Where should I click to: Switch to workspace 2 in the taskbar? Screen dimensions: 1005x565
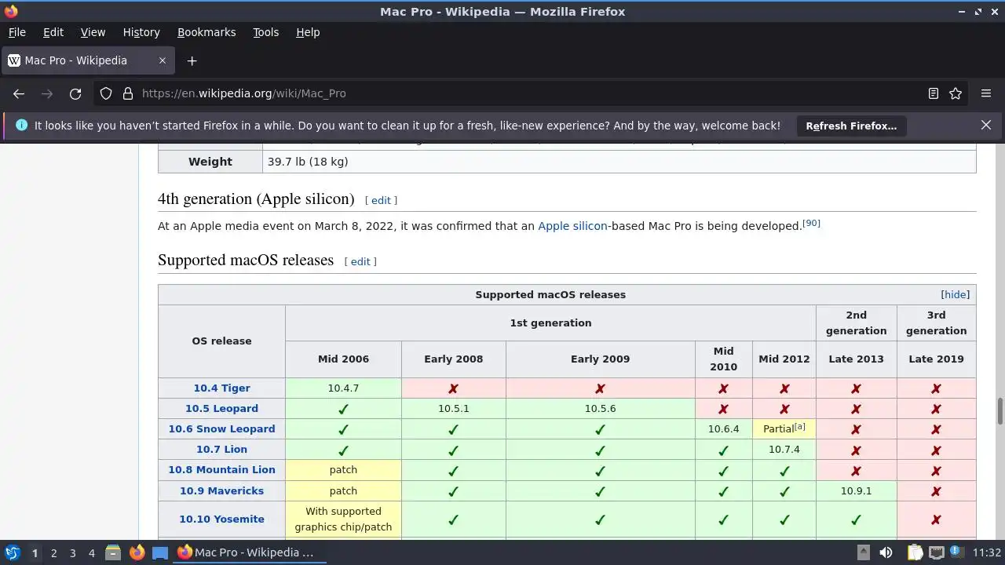click(53, 552)
